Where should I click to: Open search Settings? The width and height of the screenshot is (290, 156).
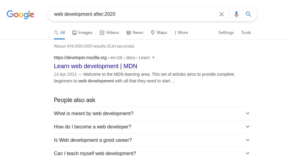226,33
